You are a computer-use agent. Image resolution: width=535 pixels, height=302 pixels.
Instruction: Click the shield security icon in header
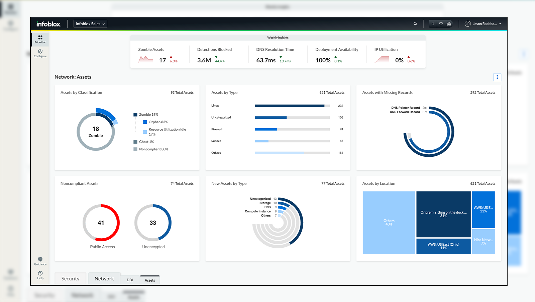pos(441,24)
